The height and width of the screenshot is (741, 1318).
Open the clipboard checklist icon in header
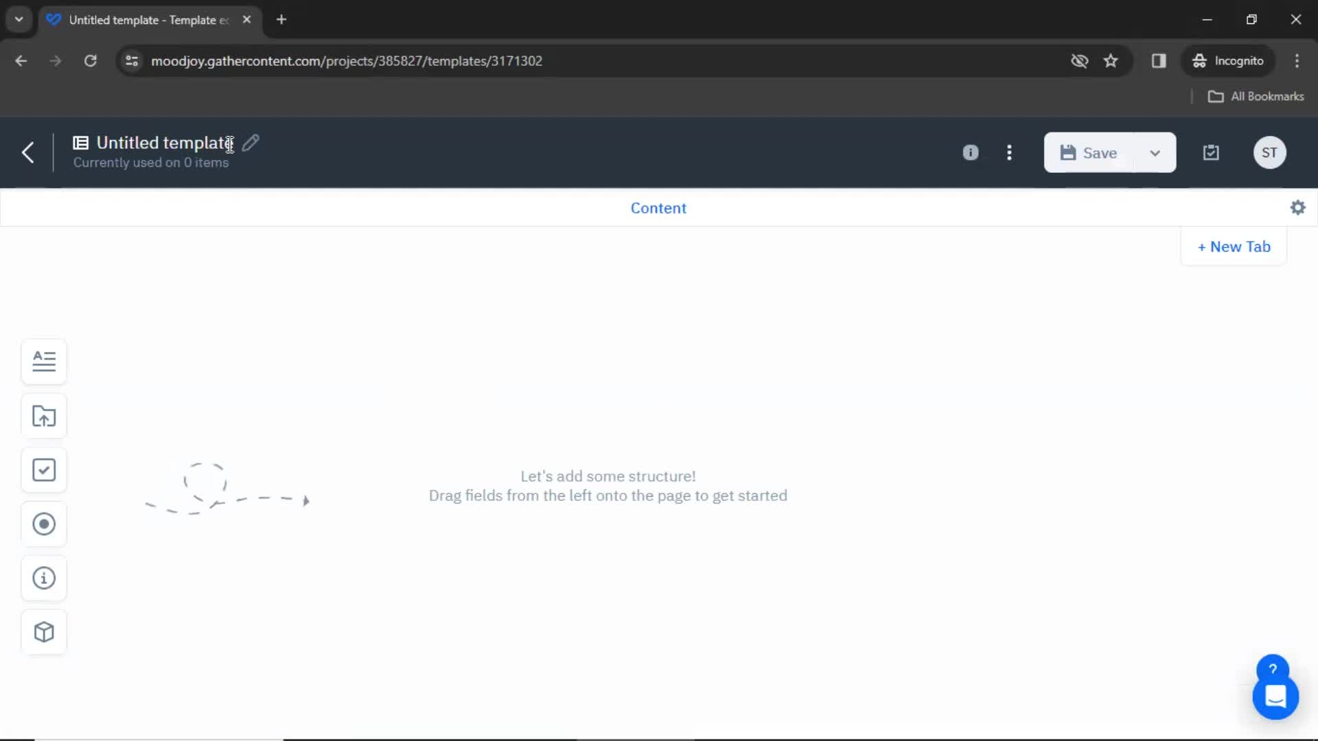[x=1211, y=152]
